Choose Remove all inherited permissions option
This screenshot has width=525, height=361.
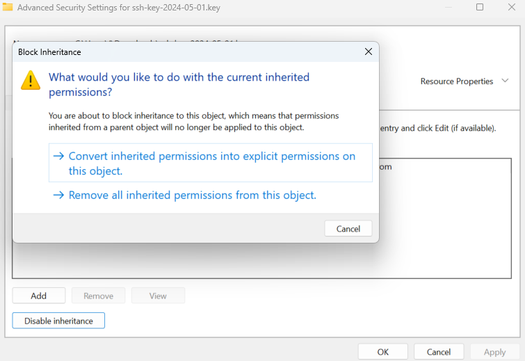pos(185,195)
